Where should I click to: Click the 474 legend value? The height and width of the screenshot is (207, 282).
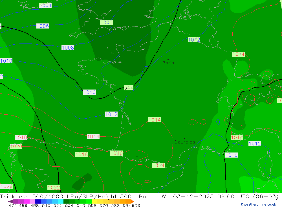pos(13,205)
